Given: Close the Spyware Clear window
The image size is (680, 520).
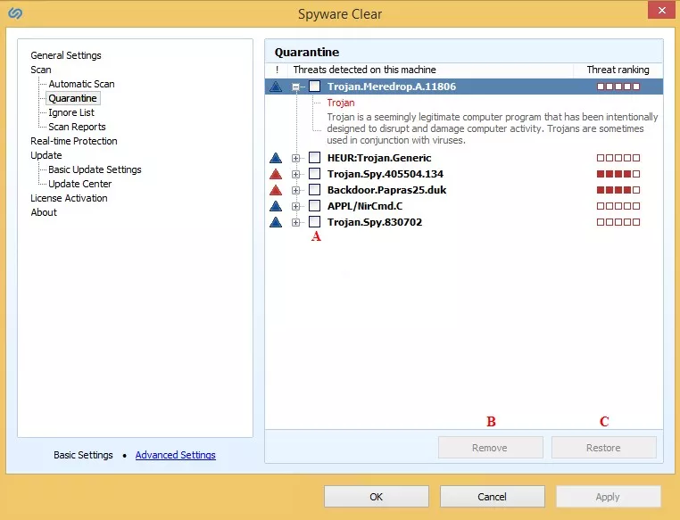Looking at the screenshot, I should 661,10.
